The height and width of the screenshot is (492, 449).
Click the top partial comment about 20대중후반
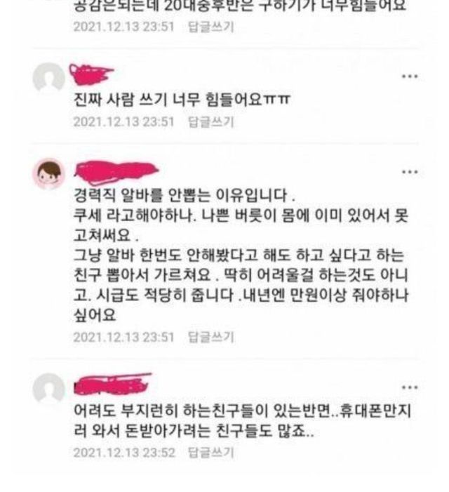click(240, 6)
